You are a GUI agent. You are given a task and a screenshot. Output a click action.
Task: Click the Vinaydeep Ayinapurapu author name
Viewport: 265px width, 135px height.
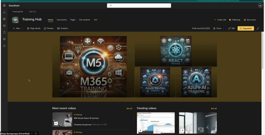click(83, 125)
